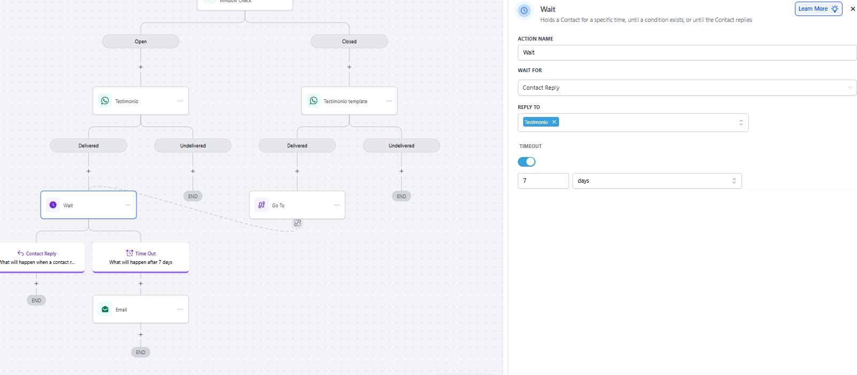
Task: Select the purple clock icon on Wait node
Action: click(53, 205)
